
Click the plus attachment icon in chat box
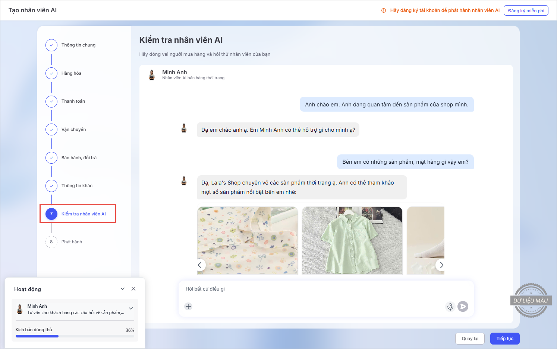tap(188, 307)
